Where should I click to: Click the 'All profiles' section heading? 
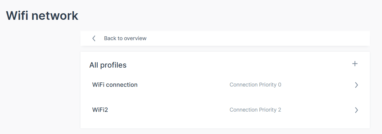[108, 65]
